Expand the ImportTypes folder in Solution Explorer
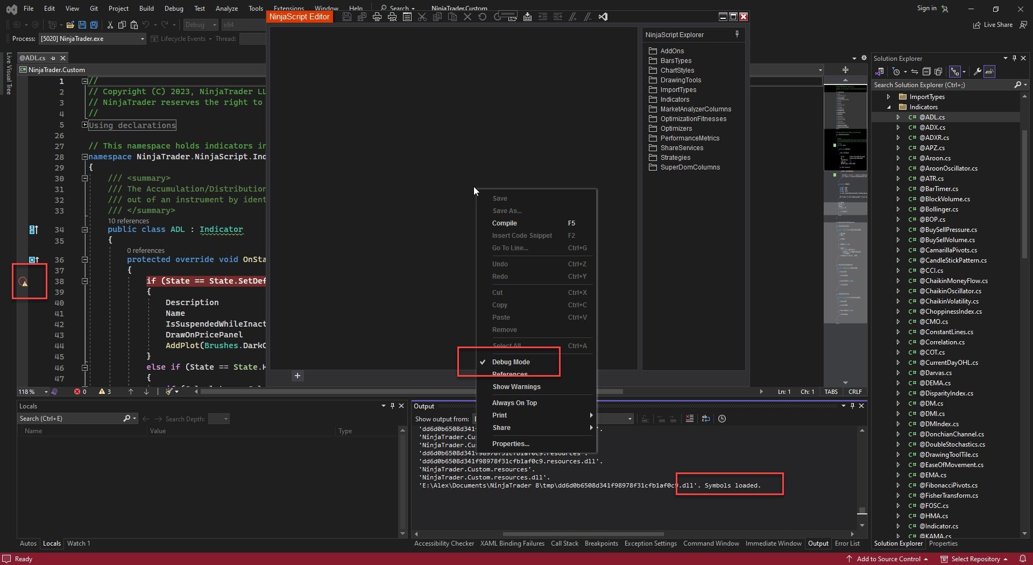The width and height of the screenshot is (1033, 565). [888, 97]
